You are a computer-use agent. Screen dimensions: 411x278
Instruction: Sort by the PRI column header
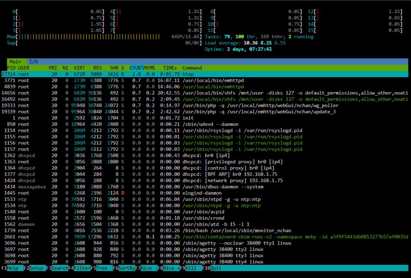click(x=53, y=68)
